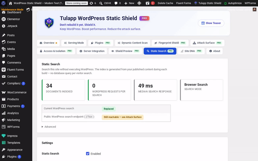Image resolution: width=258 pixels, height=161 pixels.
Task: Click the Analytics bar chart icon
Action: pos(3,113)
